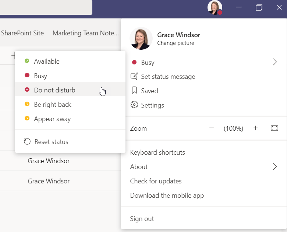Open Keyboard shortcuts
Viewport: 287px width, 232px height.
(157, 152)
